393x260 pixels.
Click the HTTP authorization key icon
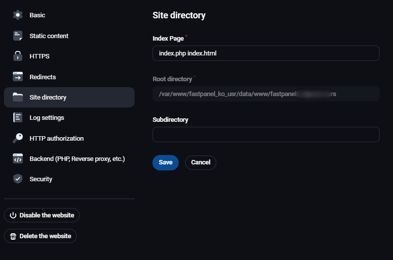click(18, 138)
